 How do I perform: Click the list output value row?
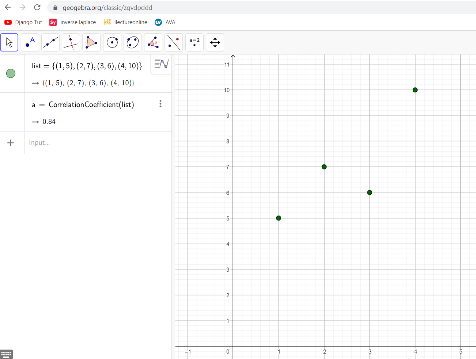click(88, 83)
